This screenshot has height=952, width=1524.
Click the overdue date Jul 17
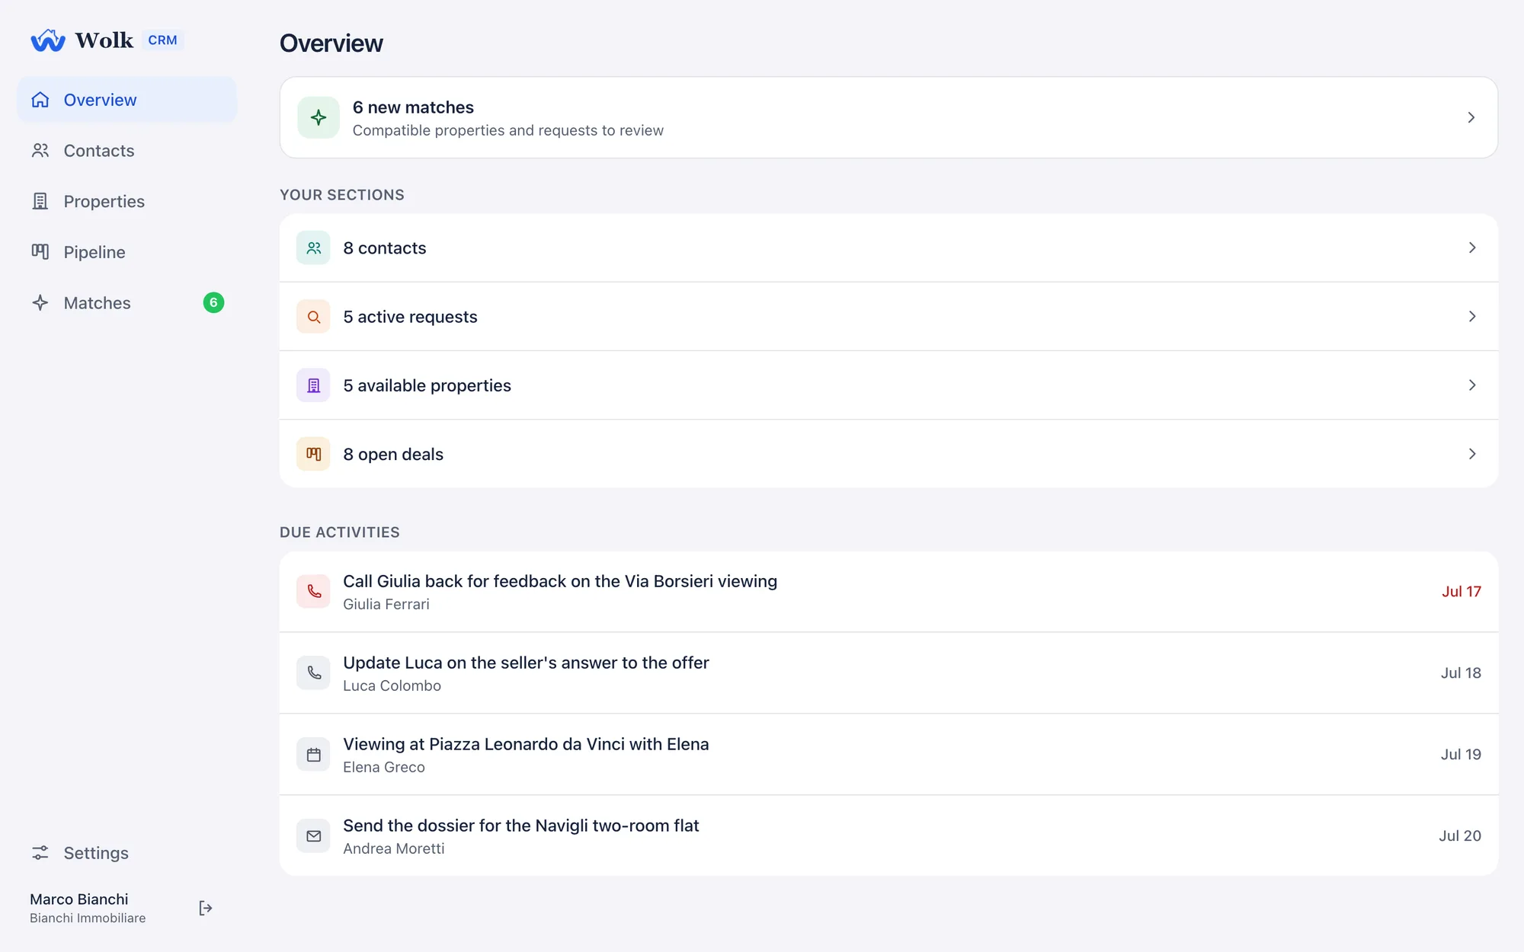1462,591
